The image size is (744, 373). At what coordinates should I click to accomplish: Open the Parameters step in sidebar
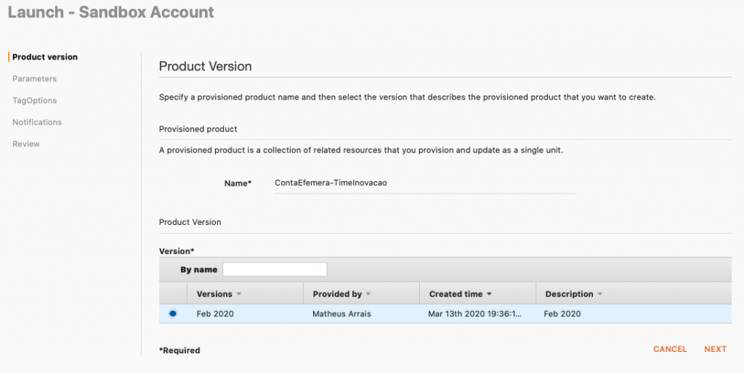coord(34,78)
